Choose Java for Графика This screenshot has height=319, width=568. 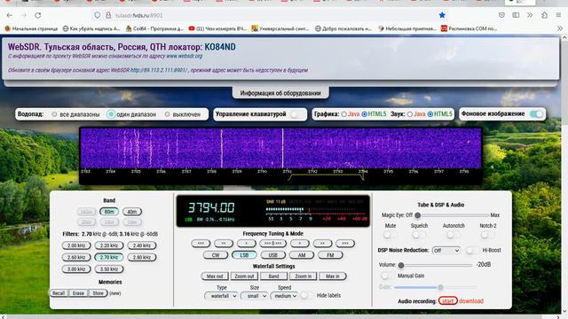(343, 114)
